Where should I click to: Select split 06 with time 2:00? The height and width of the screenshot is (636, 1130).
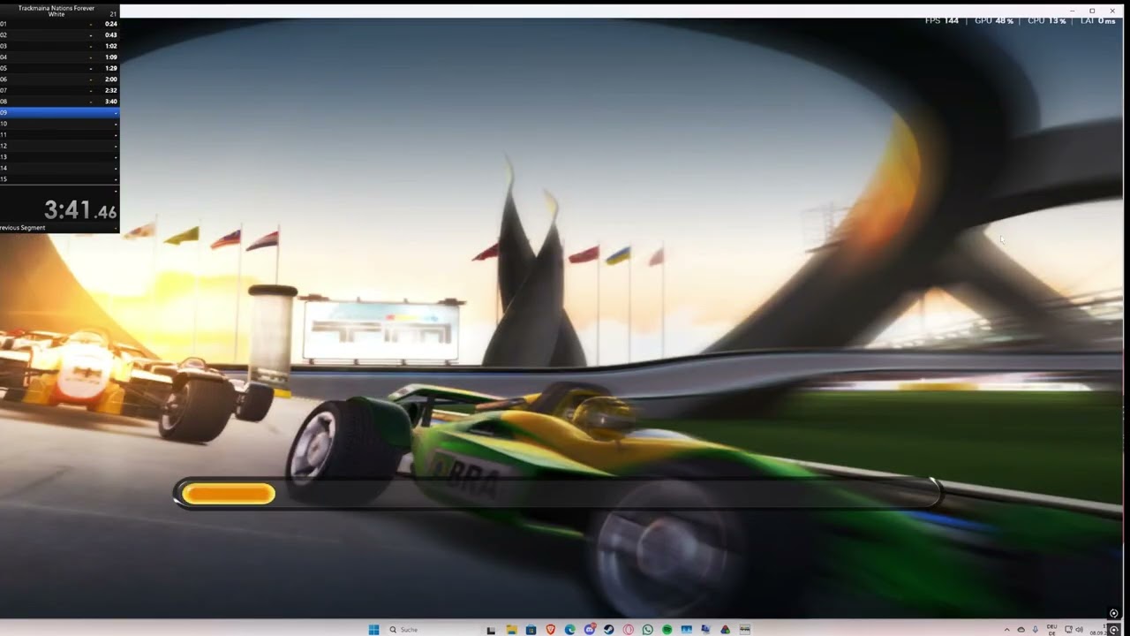click(59, 79)
